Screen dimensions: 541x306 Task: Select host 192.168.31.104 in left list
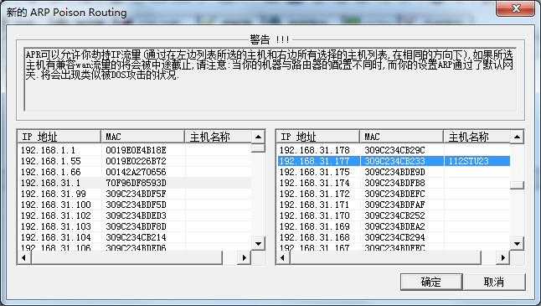(135, 237)
